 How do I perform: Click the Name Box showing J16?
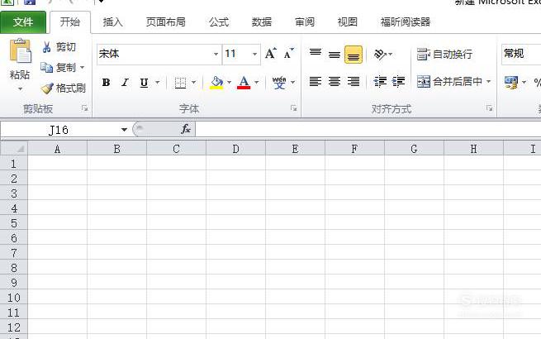(59, 130)
